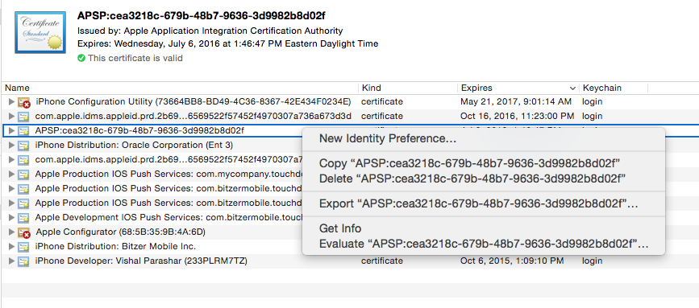Expand the Apple Configurator certificate row
Image resolution: width=699 pixels, height=308 pixels.
[11, 232]
